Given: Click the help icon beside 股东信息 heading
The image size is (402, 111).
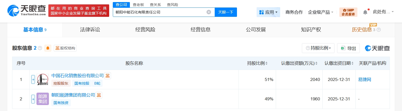Looking at the screenshot, I should coord(40,48).
